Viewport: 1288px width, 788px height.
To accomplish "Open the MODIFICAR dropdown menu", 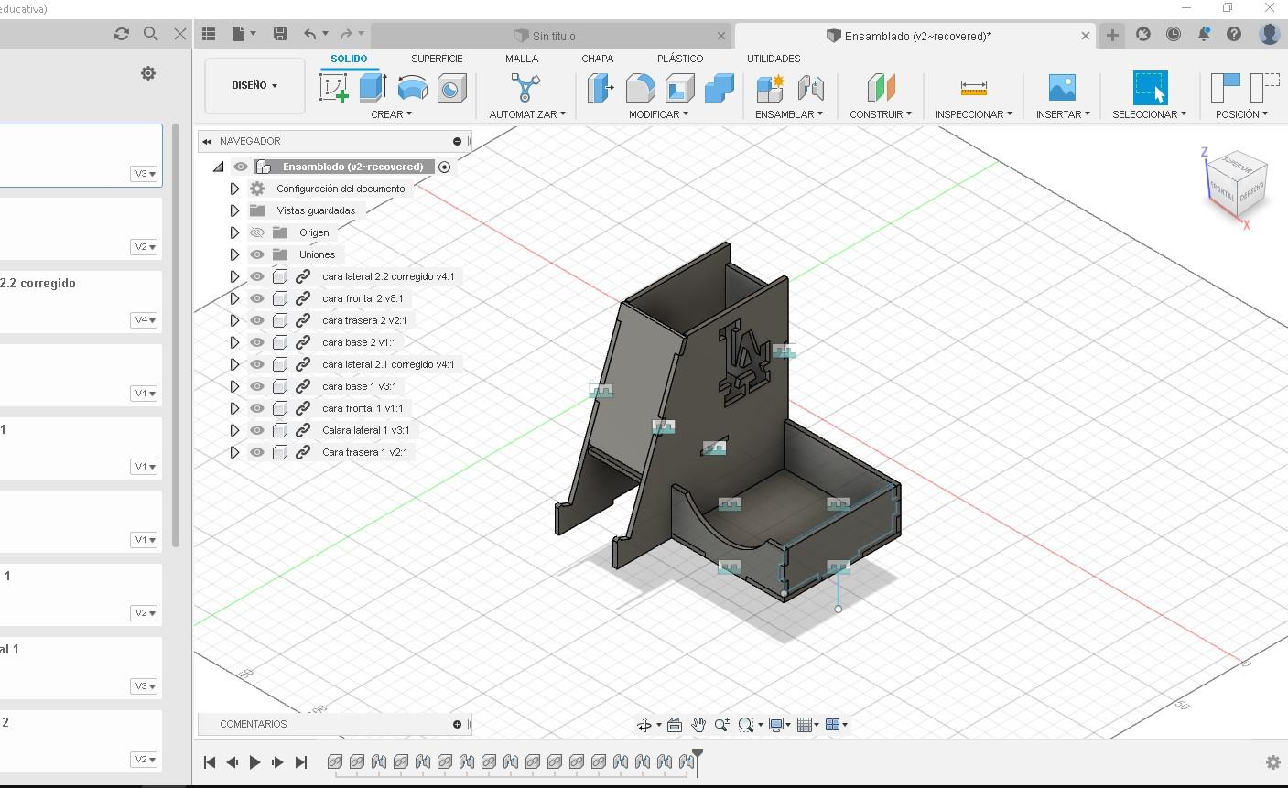I will 658,114.
